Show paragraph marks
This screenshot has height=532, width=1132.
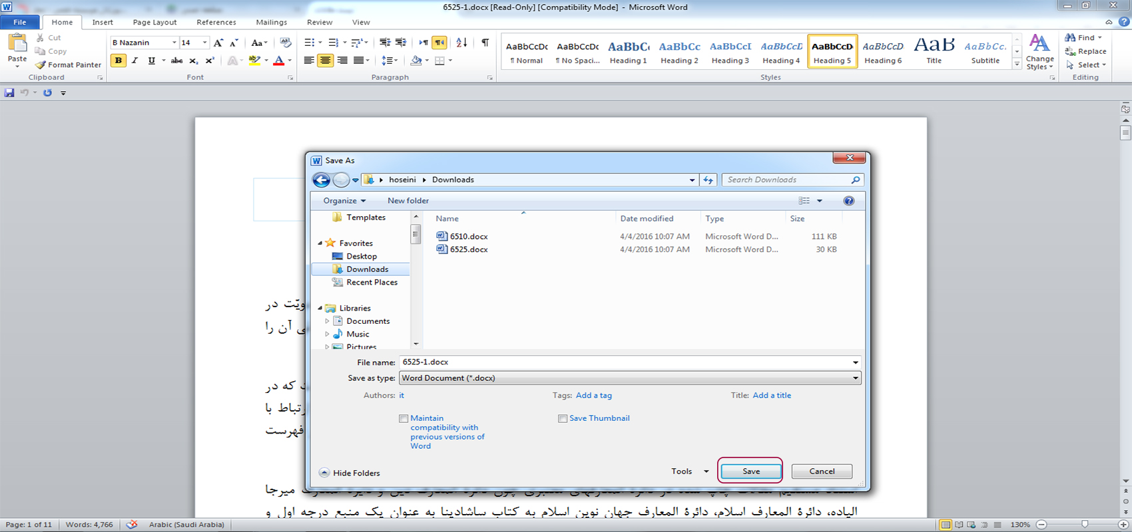pyautogui.click(x=485, y=43)
